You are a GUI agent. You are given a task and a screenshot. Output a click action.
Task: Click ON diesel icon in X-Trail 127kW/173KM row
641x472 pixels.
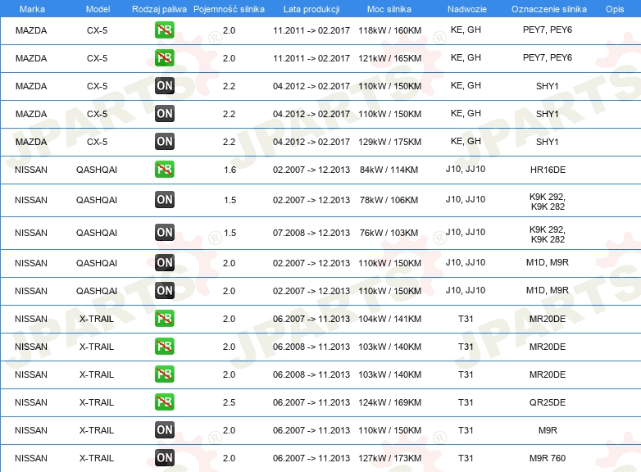[164, 458]
